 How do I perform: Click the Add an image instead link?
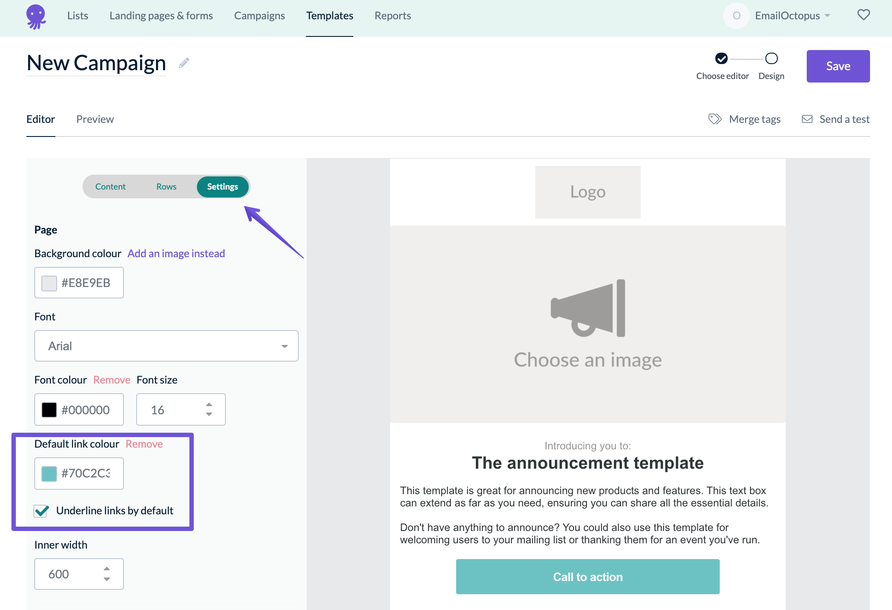point(176,253)
